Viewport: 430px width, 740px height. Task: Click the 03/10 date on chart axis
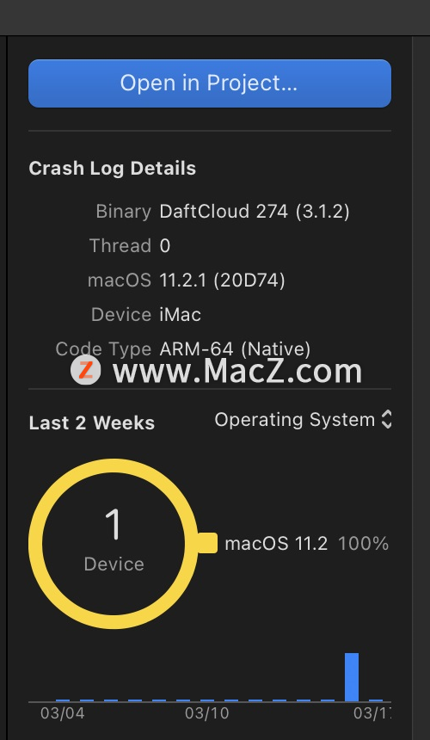(206, 713)
